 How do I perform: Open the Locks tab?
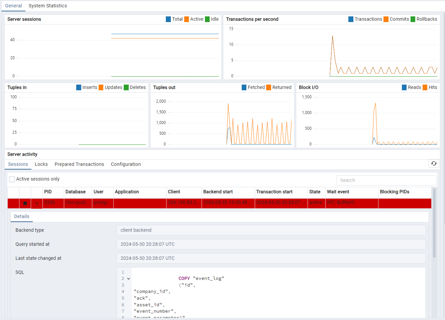pos(41,164)
